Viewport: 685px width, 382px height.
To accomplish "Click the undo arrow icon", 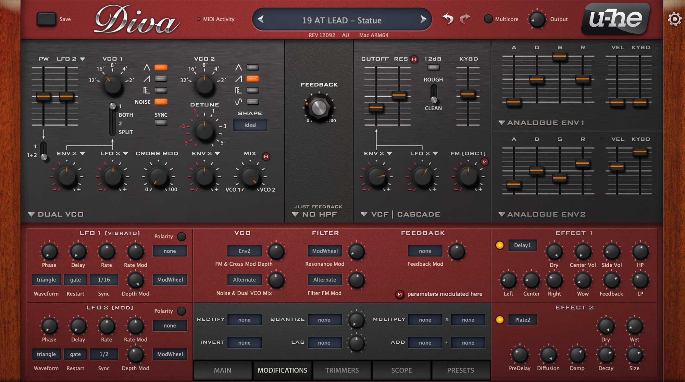I will (448, 18).
